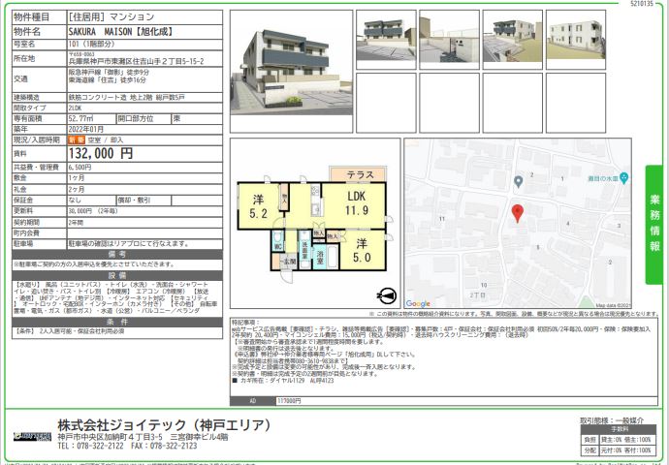Click the 洋 5.0 room on floor plan
Screen dimensions: 669x465
tap(362, 250)
